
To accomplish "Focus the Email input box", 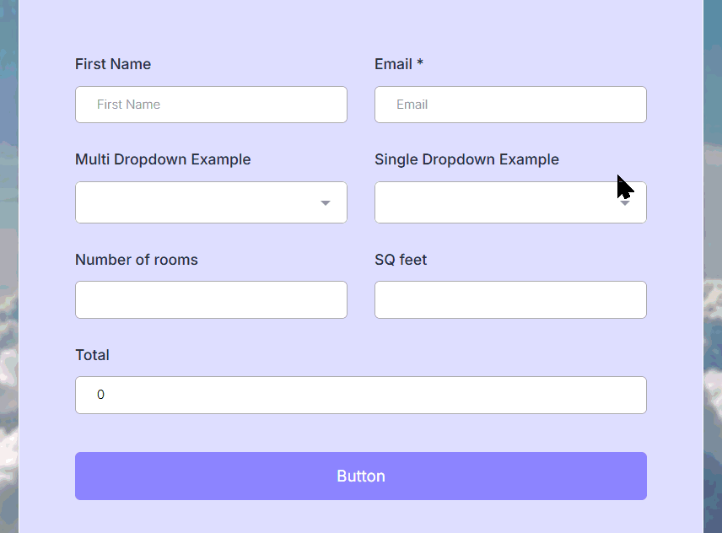I will coord(510,105).
